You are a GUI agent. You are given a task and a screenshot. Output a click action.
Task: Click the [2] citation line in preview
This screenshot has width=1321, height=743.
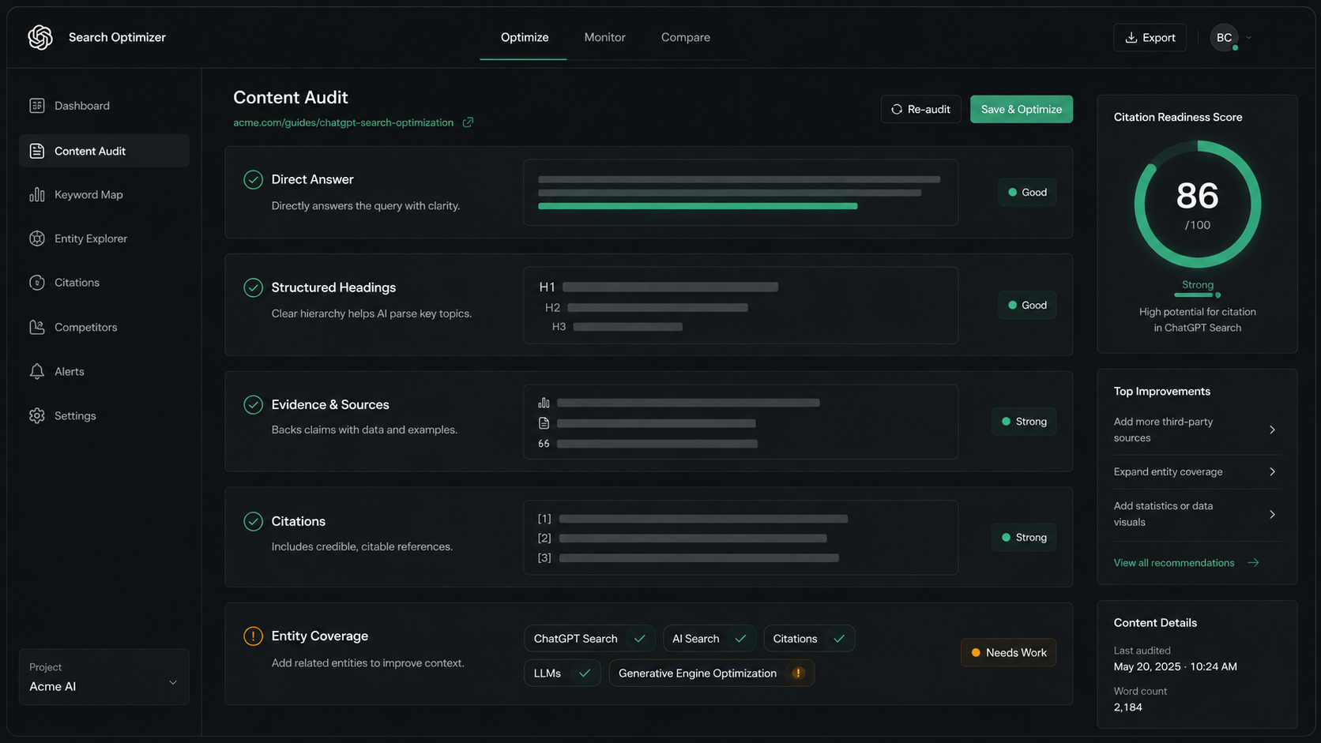682,538
